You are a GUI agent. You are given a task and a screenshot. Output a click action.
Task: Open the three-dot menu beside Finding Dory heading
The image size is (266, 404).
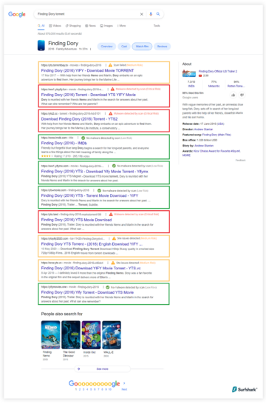(x=91, y=49)
